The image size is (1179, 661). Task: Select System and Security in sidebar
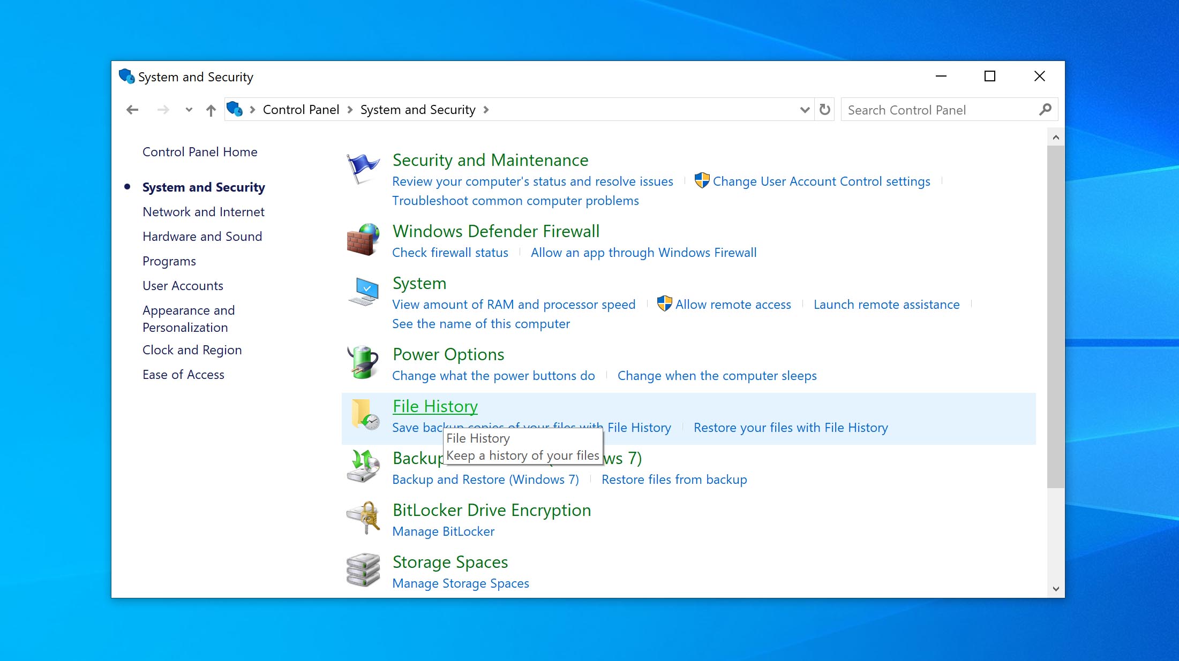[x=204, y=187]
